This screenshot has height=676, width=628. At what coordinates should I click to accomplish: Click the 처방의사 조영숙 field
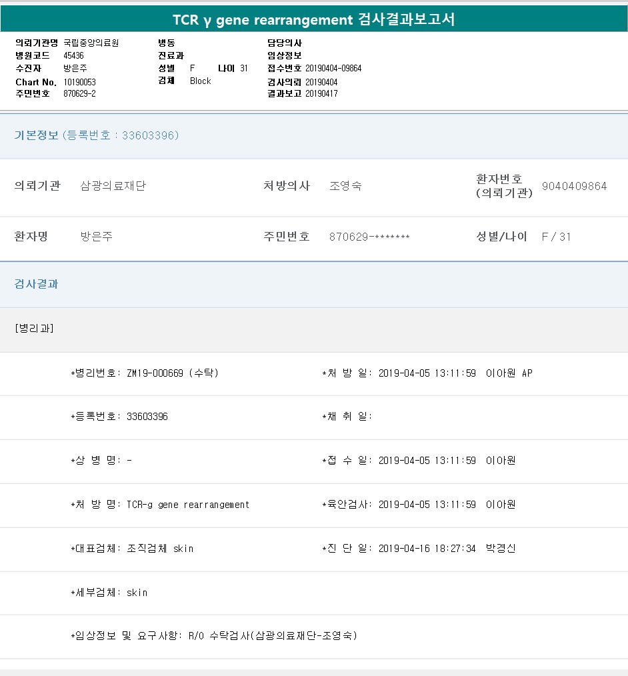pyautogui.click(x=345, y=187)
